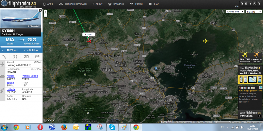Viewport: 263px width, 131px height.
Task: Click the Boeing 747-428F(ER) aircraft type text
Action: point(19,65)
